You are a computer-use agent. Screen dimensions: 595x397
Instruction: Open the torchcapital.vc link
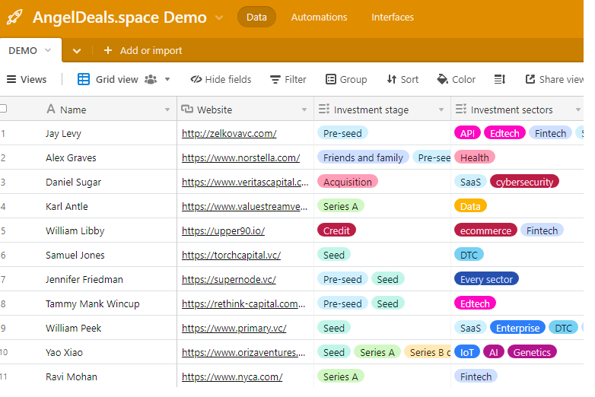coord(231,256)
